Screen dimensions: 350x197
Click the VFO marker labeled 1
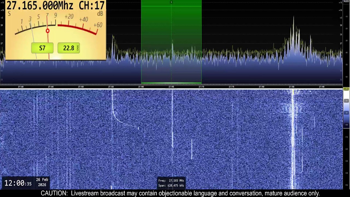click(x=171, y=2)
